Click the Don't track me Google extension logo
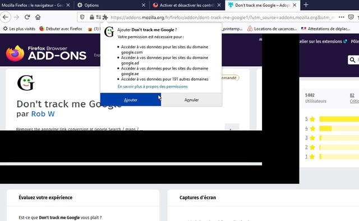The image size is (359, 221). [26, 82]
